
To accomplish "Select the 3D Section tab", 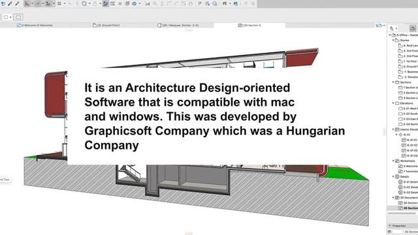I will click(249, 25).
